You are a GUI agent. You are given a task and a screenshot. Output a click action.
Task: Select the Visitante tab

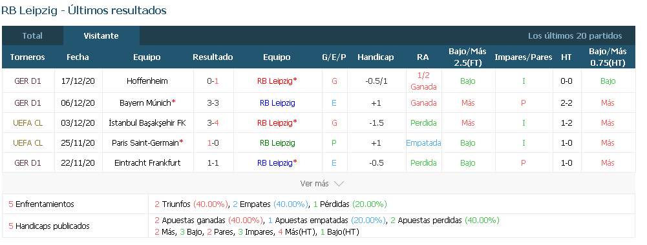point(101,36)
